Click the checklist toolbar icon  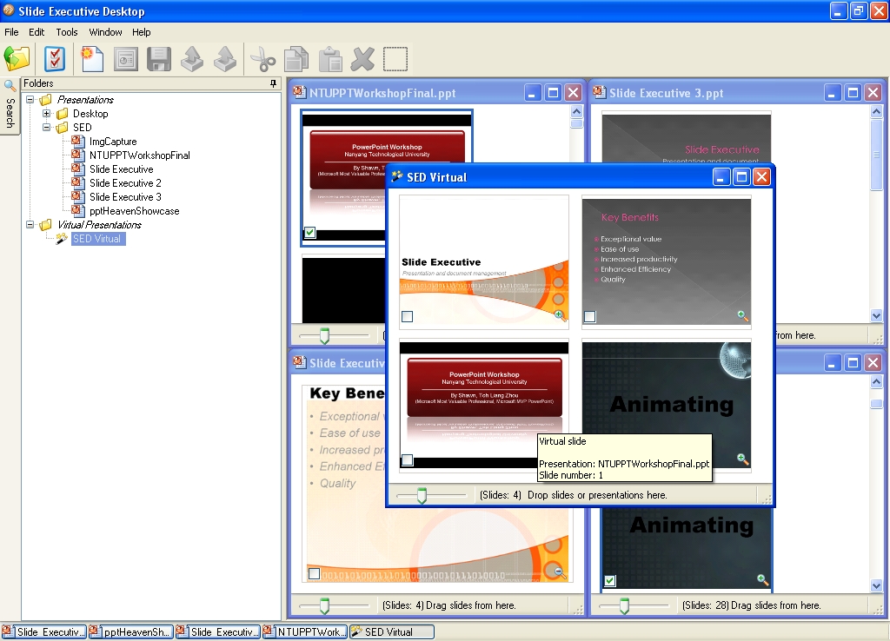pyautogui.click(x=55, y=58)
